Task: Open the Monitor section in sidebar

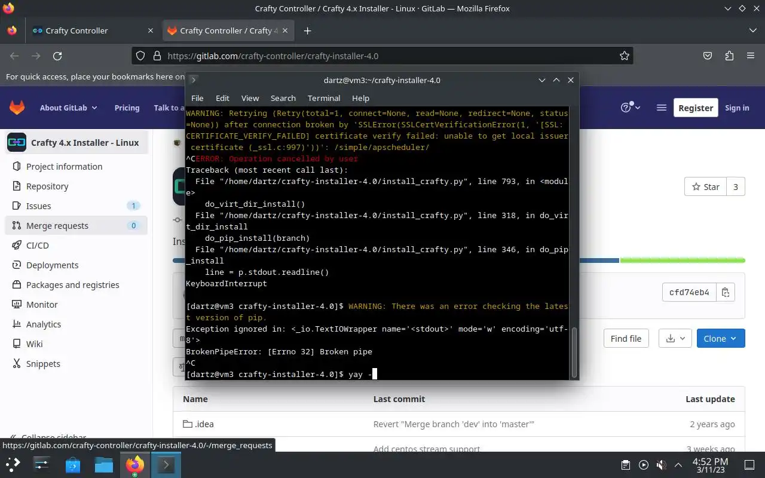Action: (x=76, y=304)
